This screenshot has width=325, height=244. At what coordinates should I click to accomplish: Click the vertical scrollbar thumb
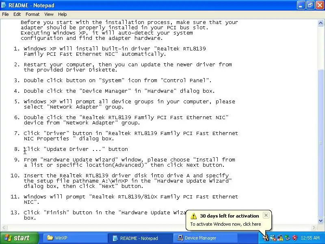click(321, 143)
